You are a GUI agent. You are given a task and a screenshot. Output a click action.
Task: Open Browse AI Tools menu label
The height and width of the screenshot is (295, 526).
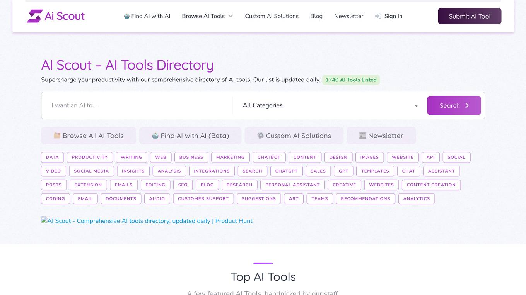point(203,16)
